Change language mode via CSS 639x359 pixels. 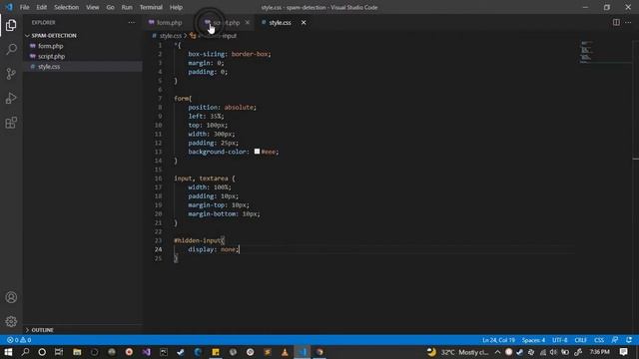[x=599, y=340]
